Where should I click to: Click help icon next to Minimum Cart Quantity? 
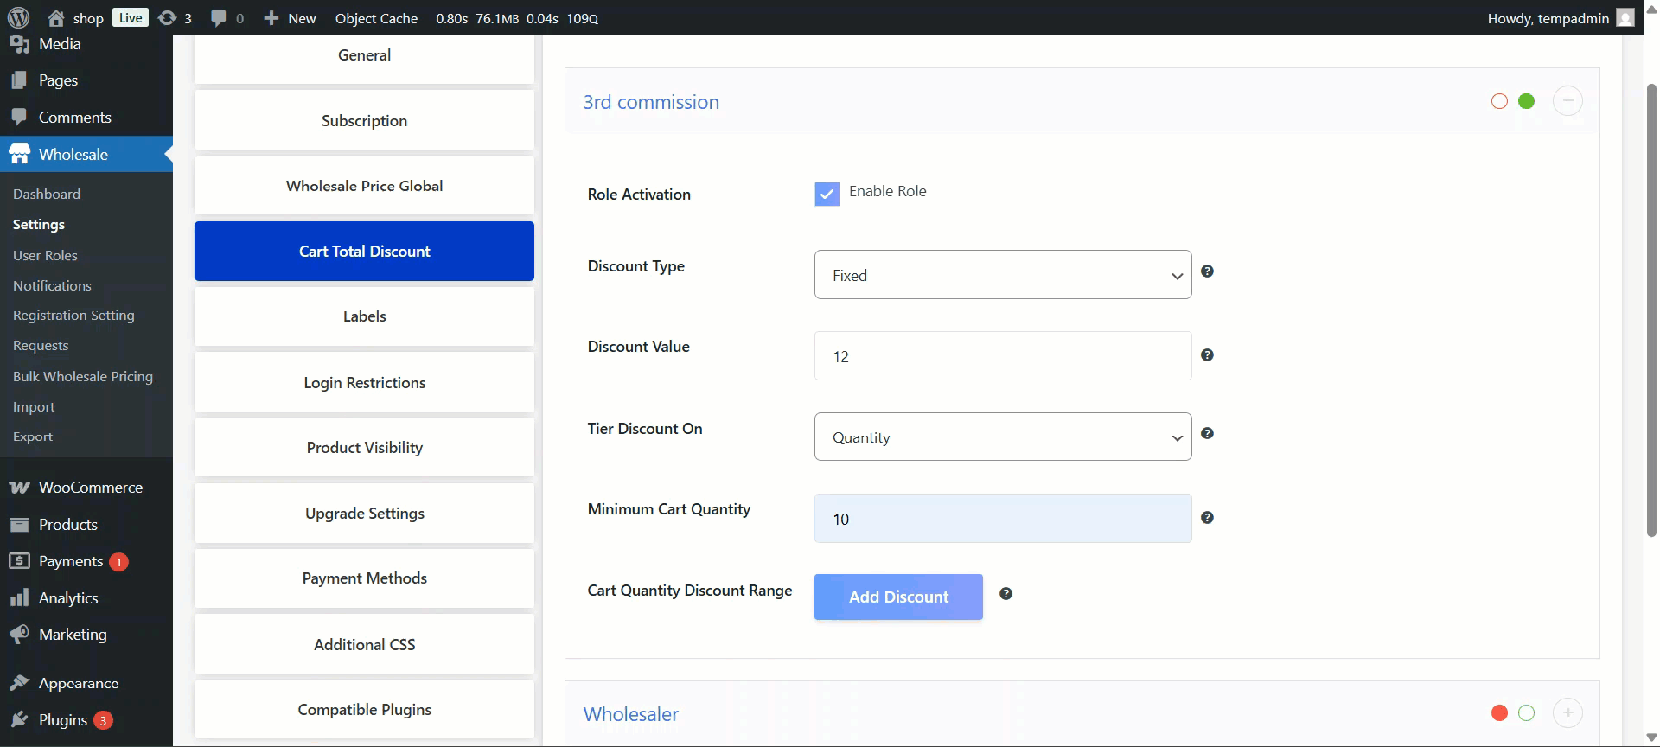tap(1208, 518)
